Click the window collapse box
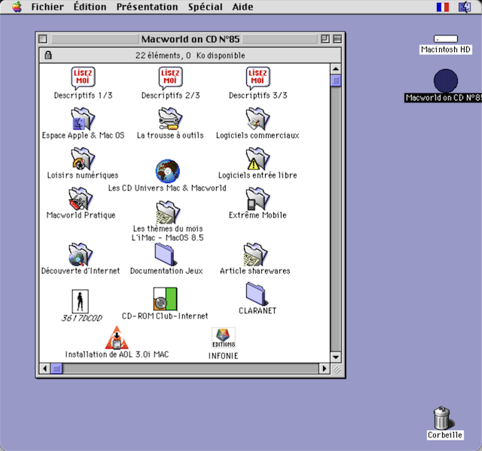Image resolution: width=482 pixels, height=451 pixels. coord(337,39)
